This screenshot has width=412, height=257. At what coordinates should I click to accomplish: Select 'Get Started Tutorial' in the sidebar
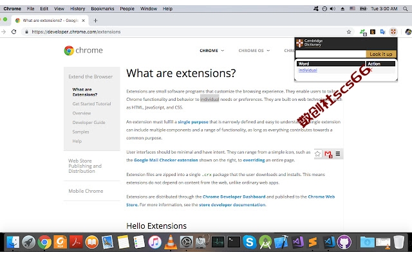tap(91, 104)
